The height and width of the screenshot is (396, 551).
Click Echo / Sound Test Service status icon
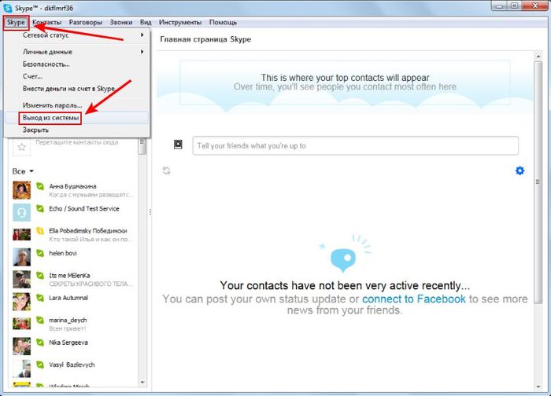[40, 208]
